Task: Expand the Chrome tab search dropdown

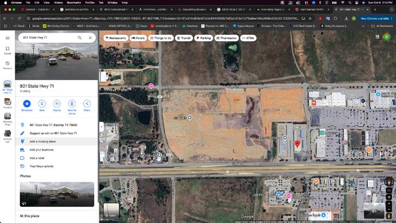Action: (x=392, y=10)
